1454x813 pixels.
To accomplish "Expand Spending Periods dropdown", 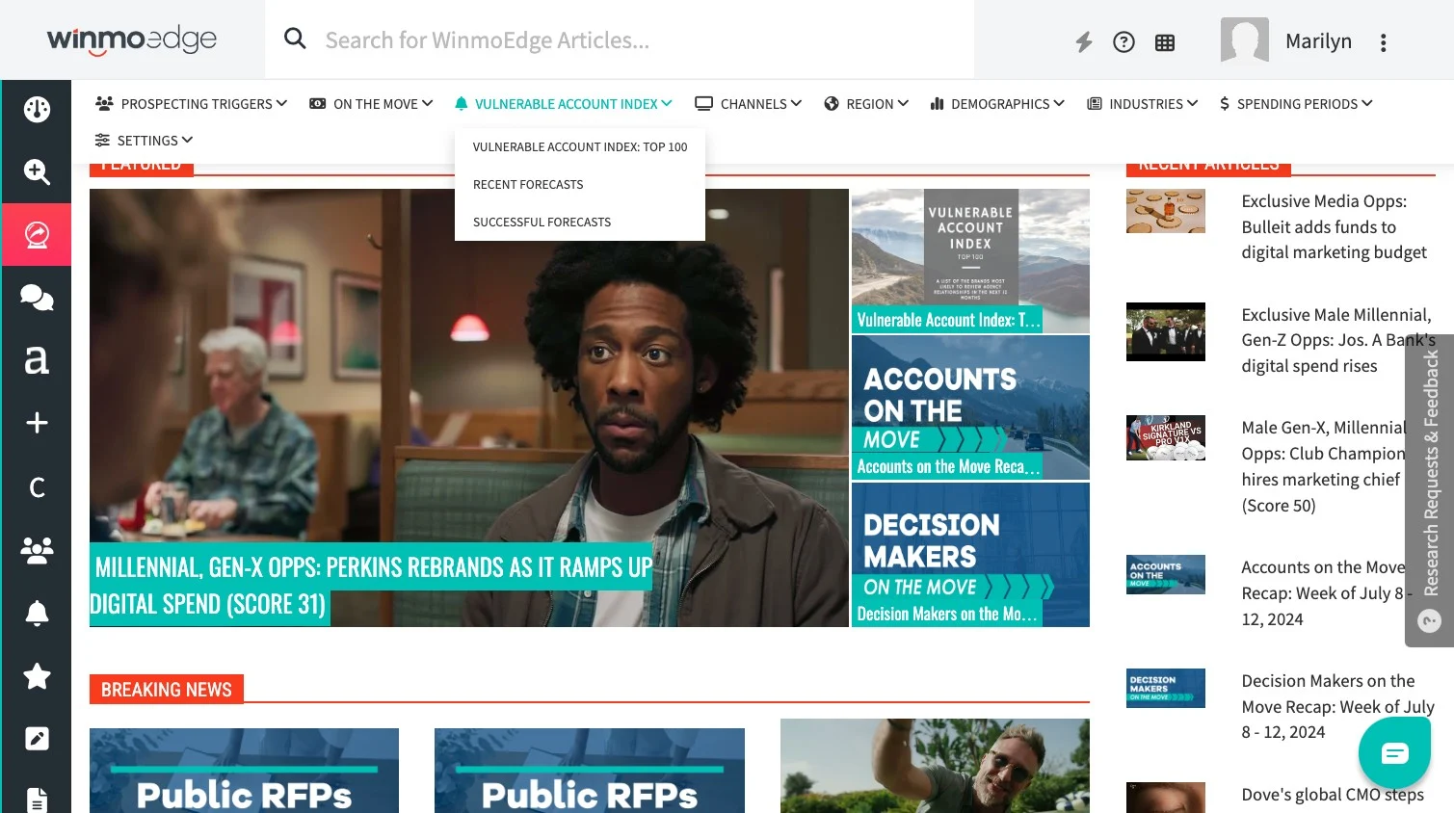I will (x=1296, y=103).
